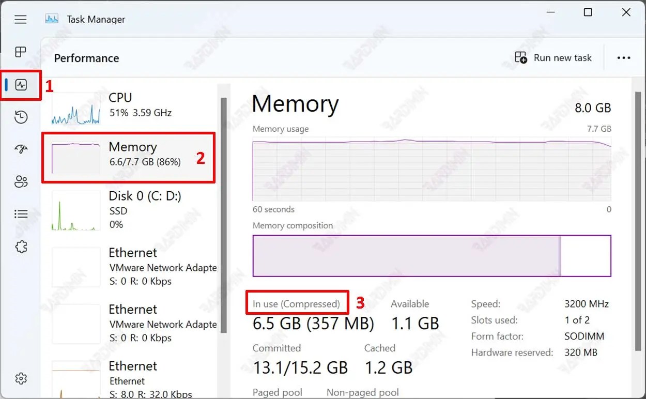Run a new task
The height and width of the screenshot is (399, 646).
553,57
